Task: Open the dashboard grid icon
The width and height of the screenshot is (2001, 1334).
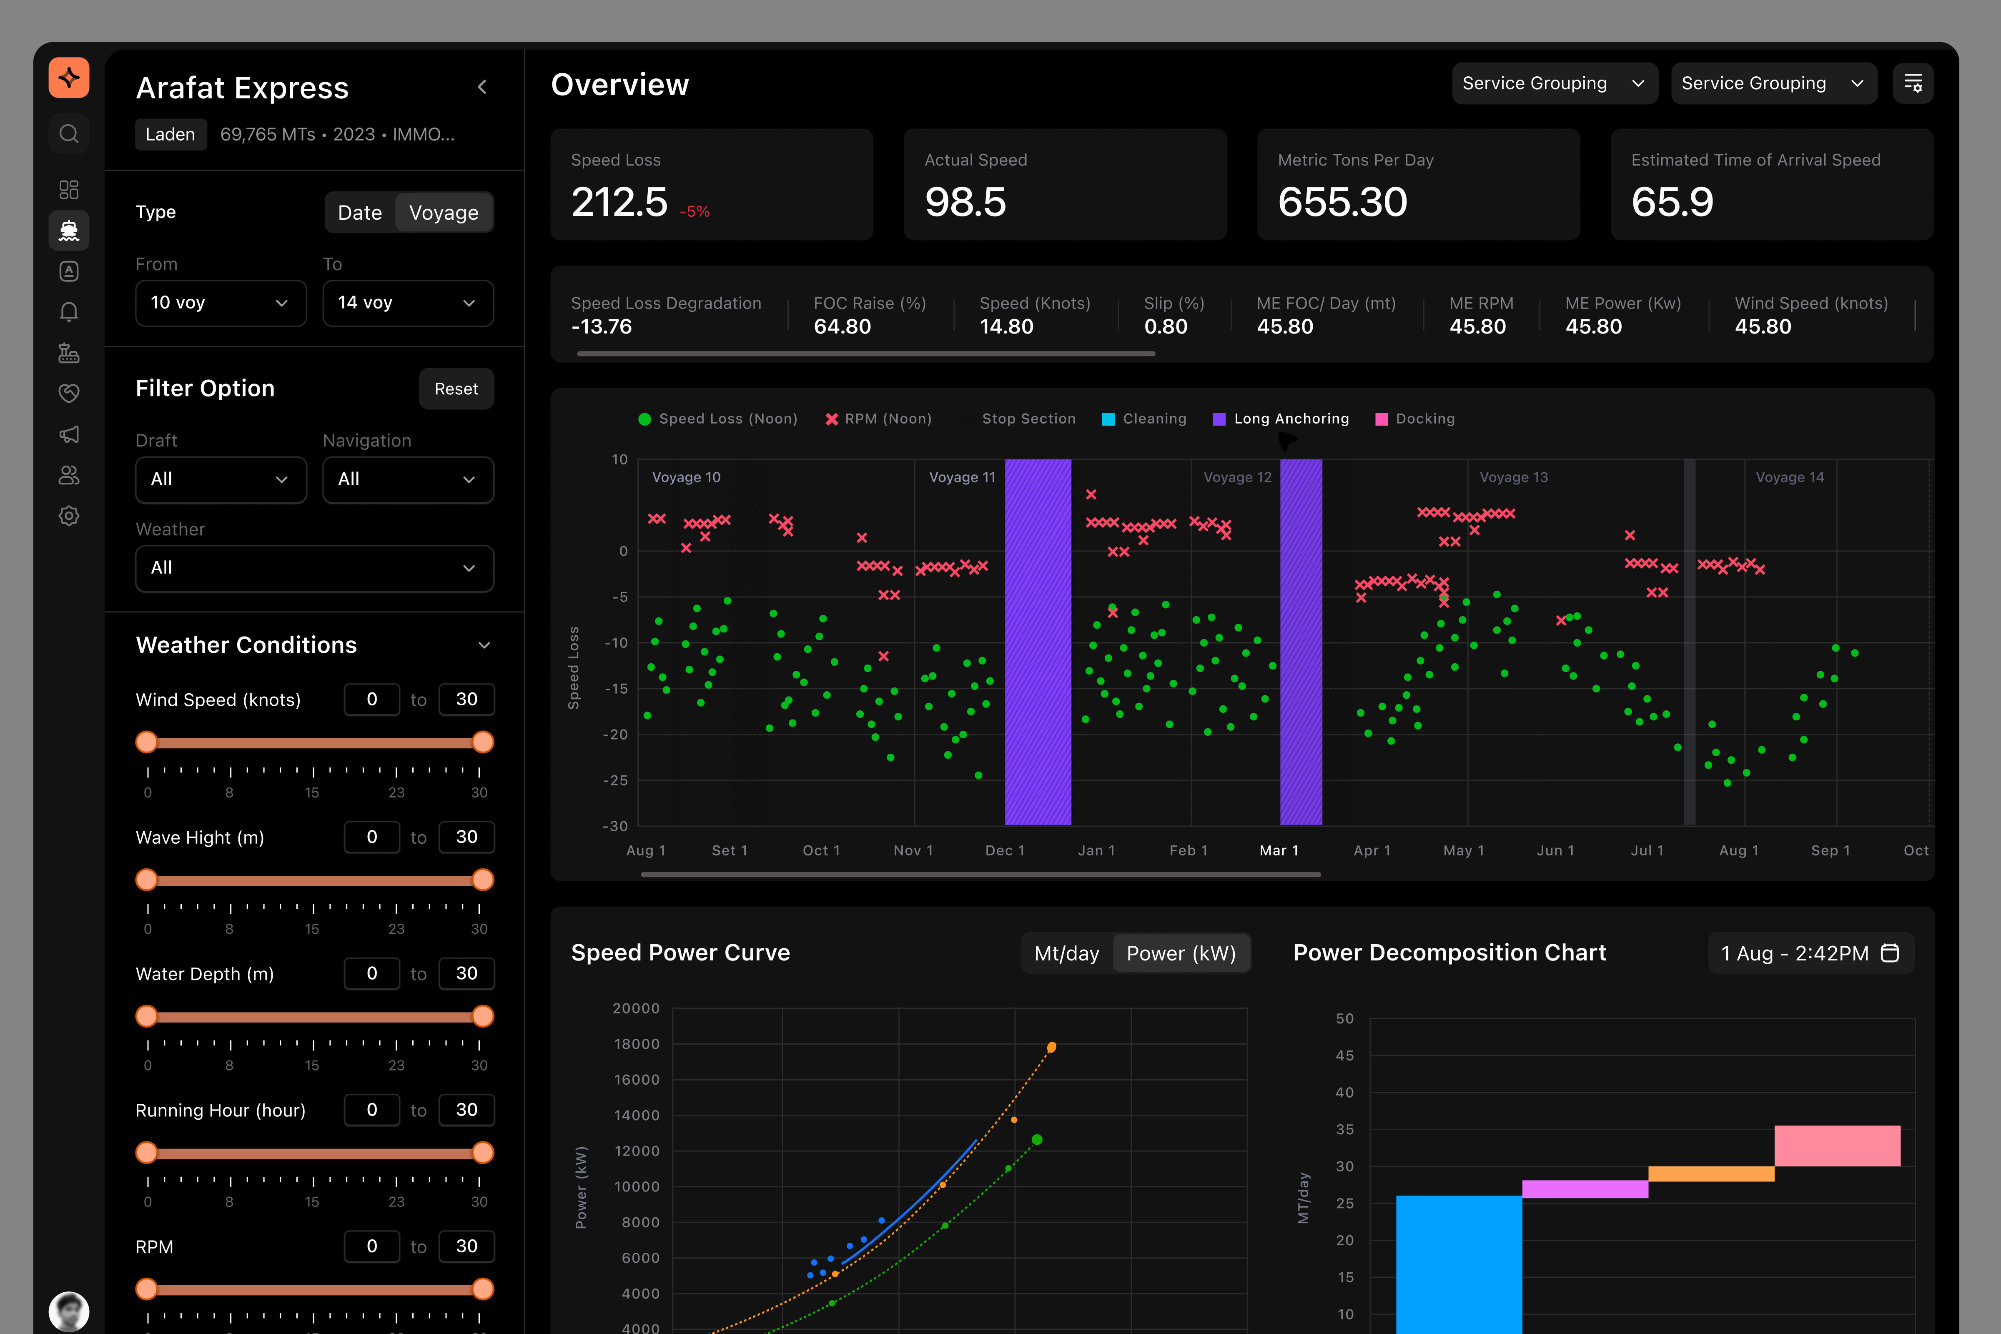Action: pyautogui.click(x=69, y=189)
